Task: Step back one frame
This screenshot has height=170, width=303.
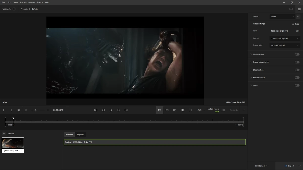Action: pyautogui.click(x=103, y=110)
